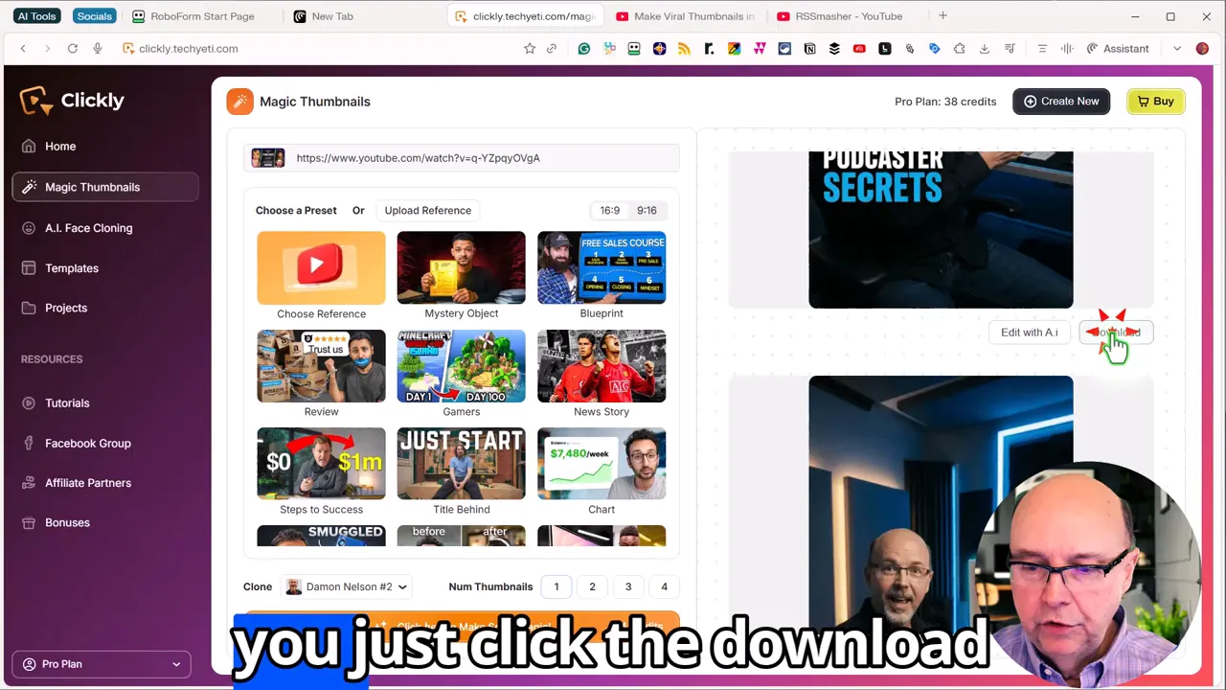This screenshot has height=690, width=1226.
Task: Click the Create New button
Action: pos(1061,101)
